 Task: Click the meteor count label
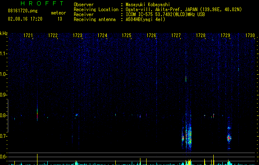[x=58, y=13]
